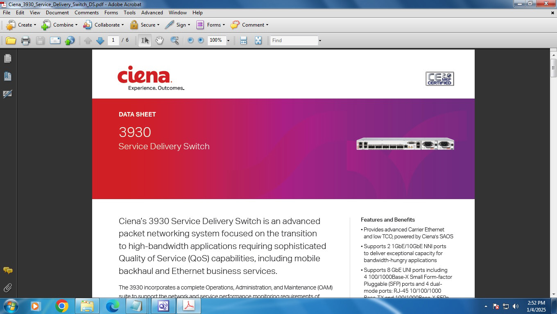Click the volume speaker tray icon
The width and height of the screenshot is (557, 314).
(x=516, y=306)
